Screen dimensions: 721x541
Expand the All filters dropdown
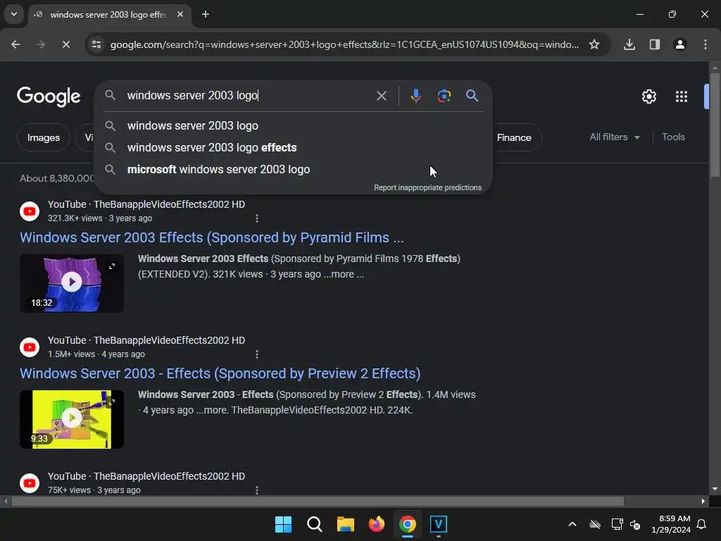coord(614,137)
